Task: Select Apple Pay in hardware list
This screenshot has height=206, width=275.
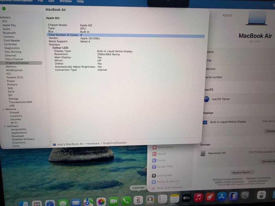Action: click(9, 25)
